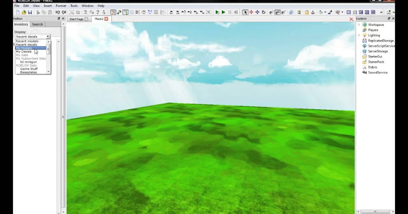This screenshot has height=214, width=408.
Task: Open the Format menu
Action: pos(61,6)
